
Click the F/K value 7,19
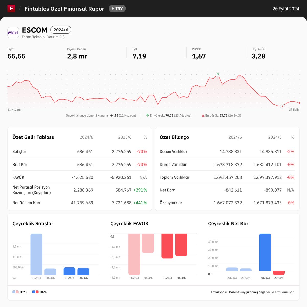[139, 56]
